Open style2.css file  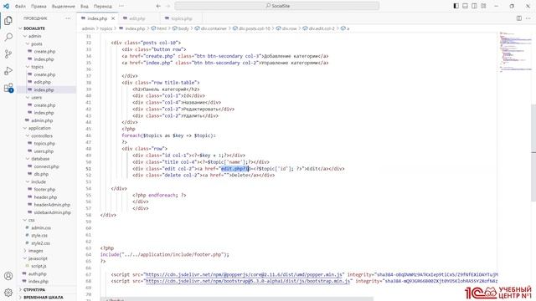coord(40,243)
